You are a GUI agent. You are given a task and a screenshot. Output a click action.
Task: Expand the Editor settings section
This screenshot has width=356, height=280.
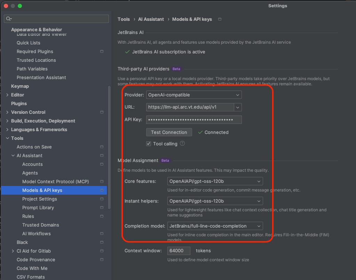tap(8, 95)
